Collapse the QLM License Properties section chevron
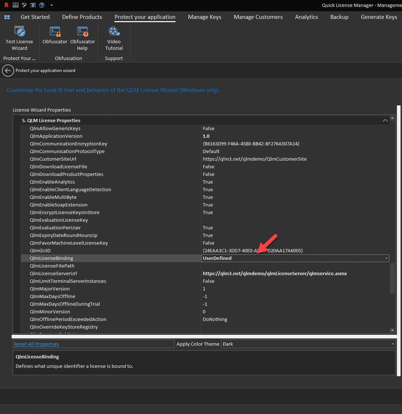Viewport: 402px width, 414px height. [385, 120]
